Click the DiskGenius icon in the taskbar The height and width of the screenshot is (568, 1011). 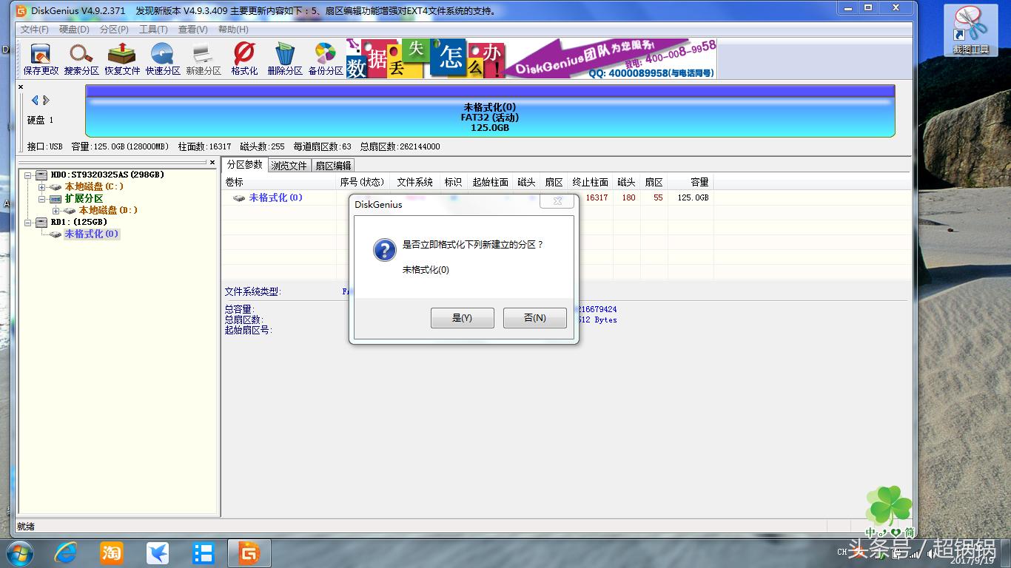pyautogui.click(x=250, y=553)
